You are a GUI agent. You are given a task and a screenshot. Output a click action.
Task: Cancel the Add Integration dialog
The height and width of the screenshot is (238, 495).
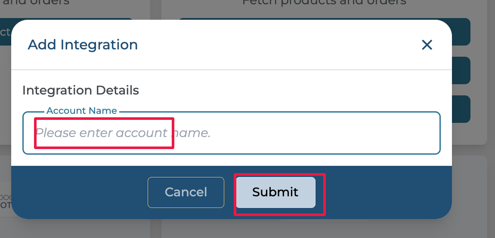click(x=186, y=192)
